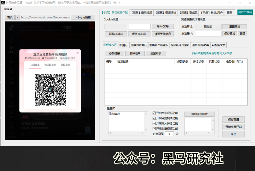Click image list scroll-right arrow
Screen dimensions: 255x171
[x=209, y=133]
